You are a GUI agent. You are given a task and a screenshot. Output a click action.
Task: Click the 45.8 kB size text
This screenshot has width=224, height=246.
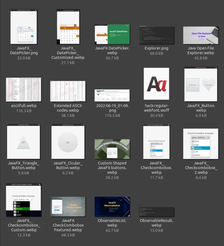click(201, 58)
